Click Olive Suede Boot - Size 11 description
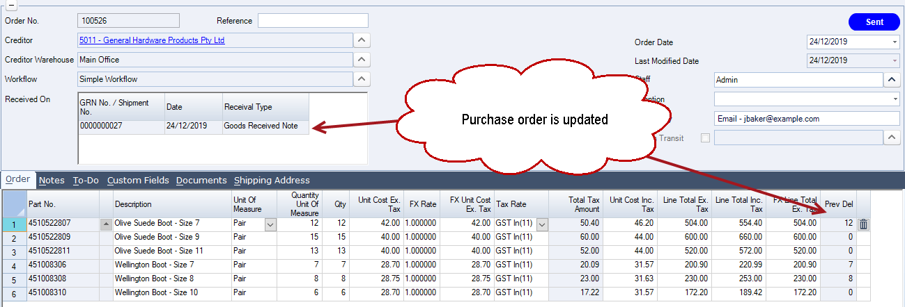The width and height of the screenshot is (905, 307). tap(172, 251)
